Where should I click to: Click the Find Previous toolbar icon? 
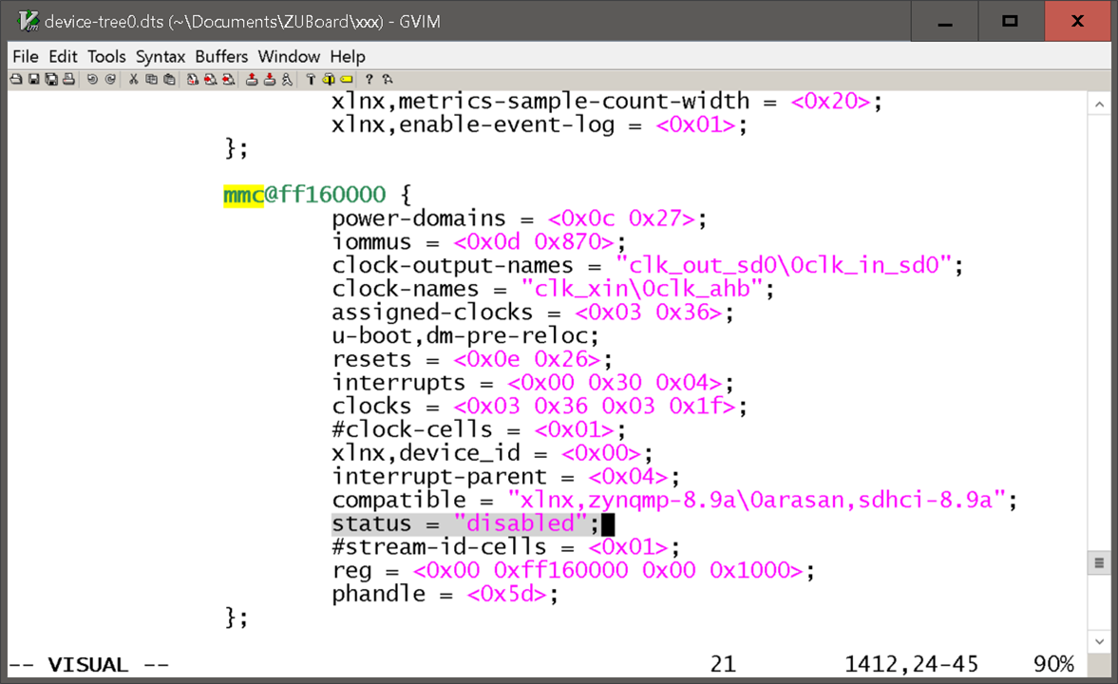coord(228,79)
